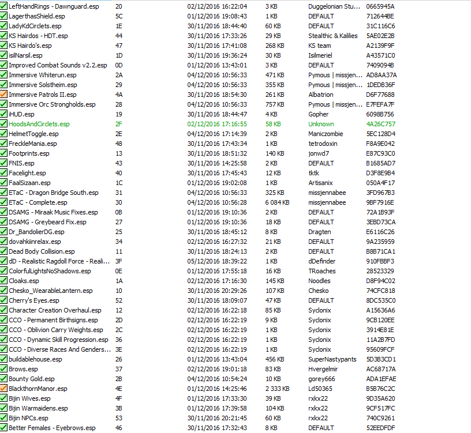Click date 04/12/2016 17:14:39
The height and width of the screenshot is (433, 471).
click(217, 134)
